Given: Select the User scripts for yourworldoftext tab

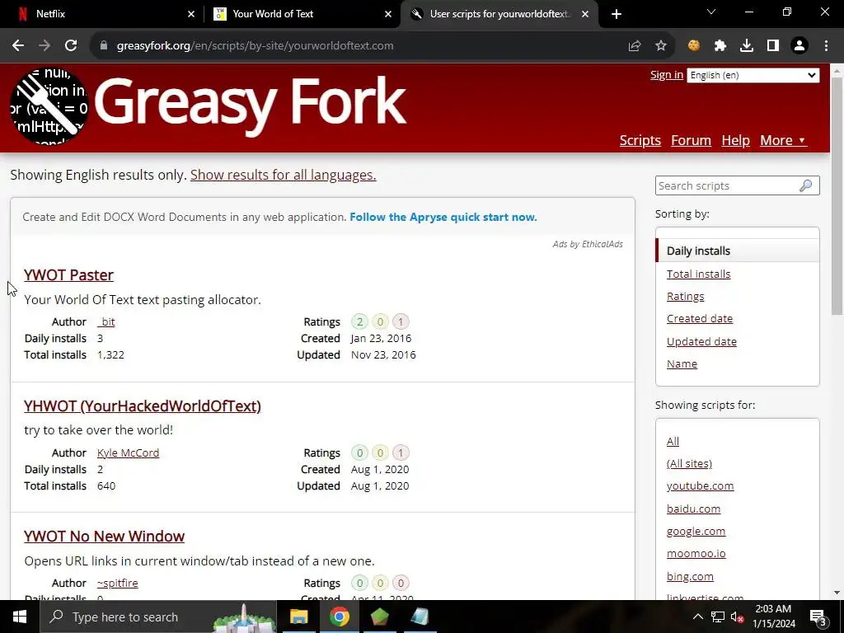Looking at the screenshot, I should [x=499, y=14].
